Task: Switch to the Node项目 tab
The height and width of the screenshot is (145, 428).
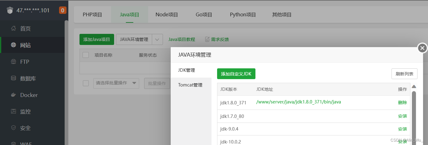Action: [167, 14]
